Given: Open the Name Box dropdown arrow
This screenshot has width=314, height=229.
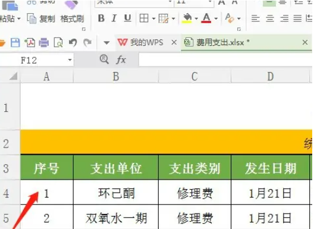Looking at the screenshot, I should point(70,60).
